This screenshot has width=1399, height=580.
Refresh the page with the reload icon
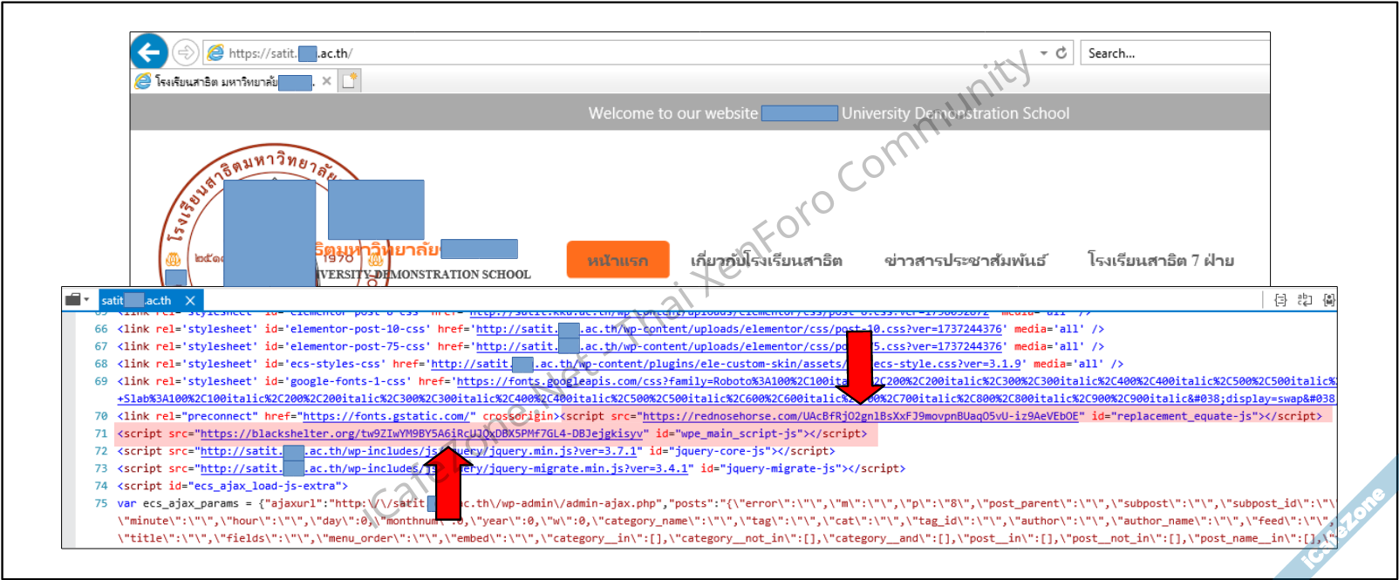click(x=1061, y=53)
